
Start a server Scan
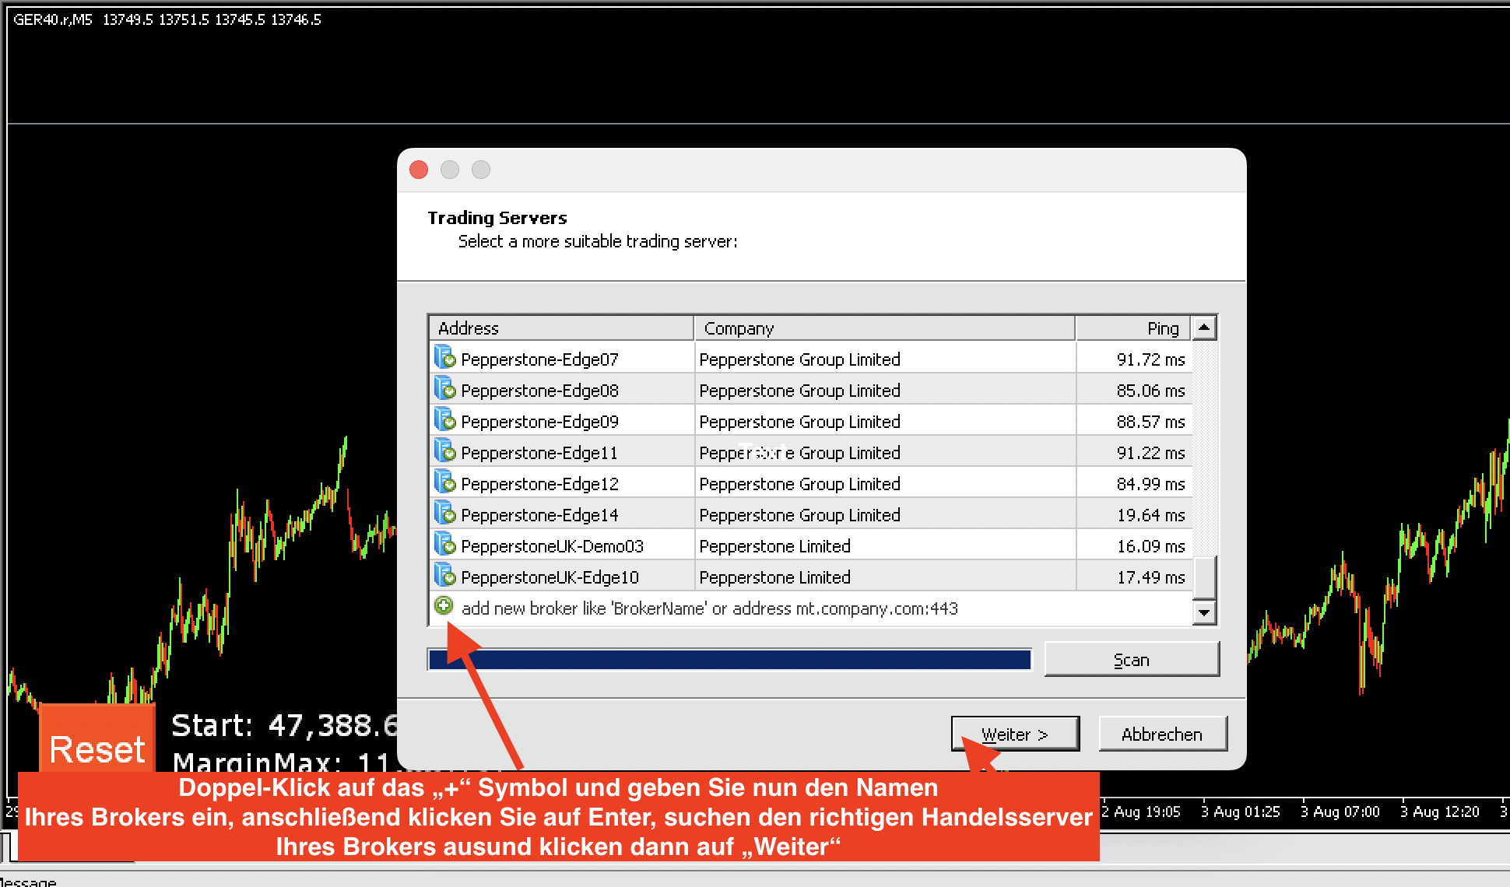pyautogui.click(x=1131, y=659)
